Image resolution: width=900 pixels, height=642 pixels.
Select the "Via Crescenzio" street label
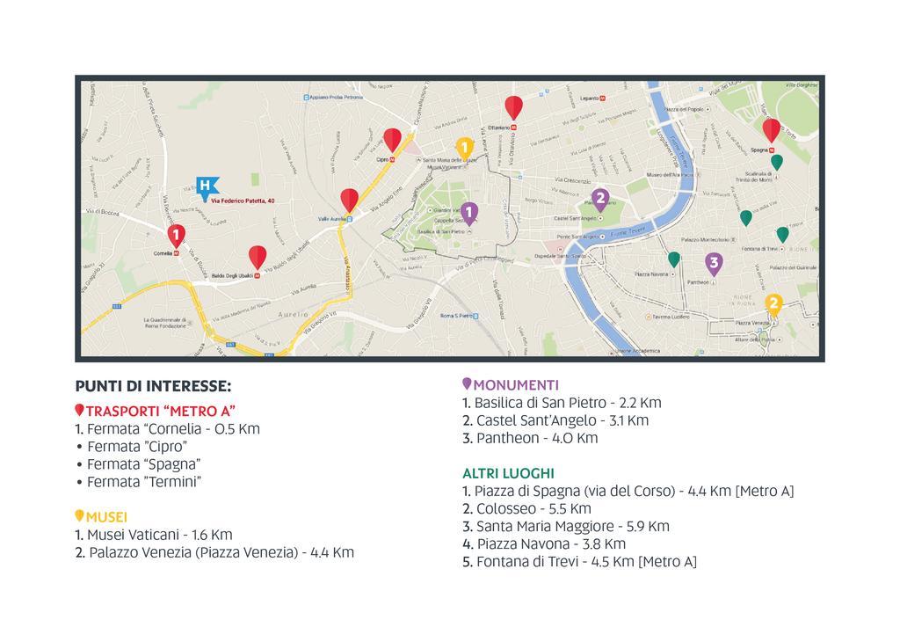pyautogui.click(x=572, y=180)
